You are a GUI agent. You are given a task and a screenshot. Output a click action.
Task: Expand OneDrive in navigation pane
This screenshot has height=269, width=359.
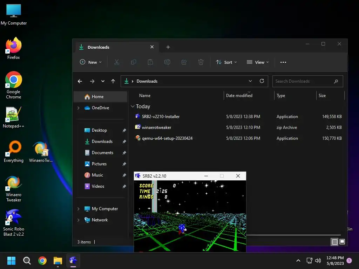coord(78,108)
